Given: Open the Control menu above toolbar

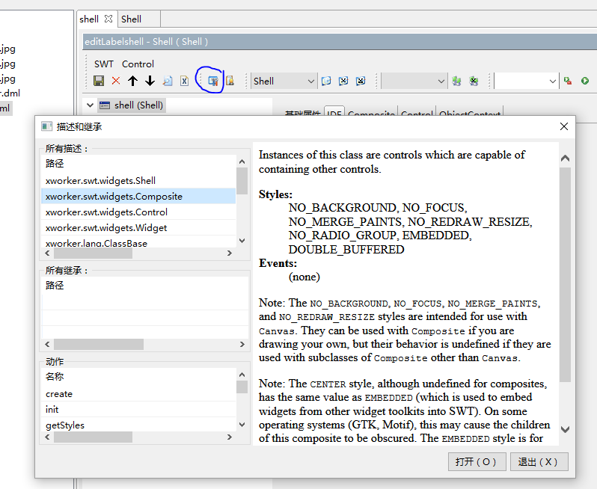Looking at the screenshot, I should point(138,64).
